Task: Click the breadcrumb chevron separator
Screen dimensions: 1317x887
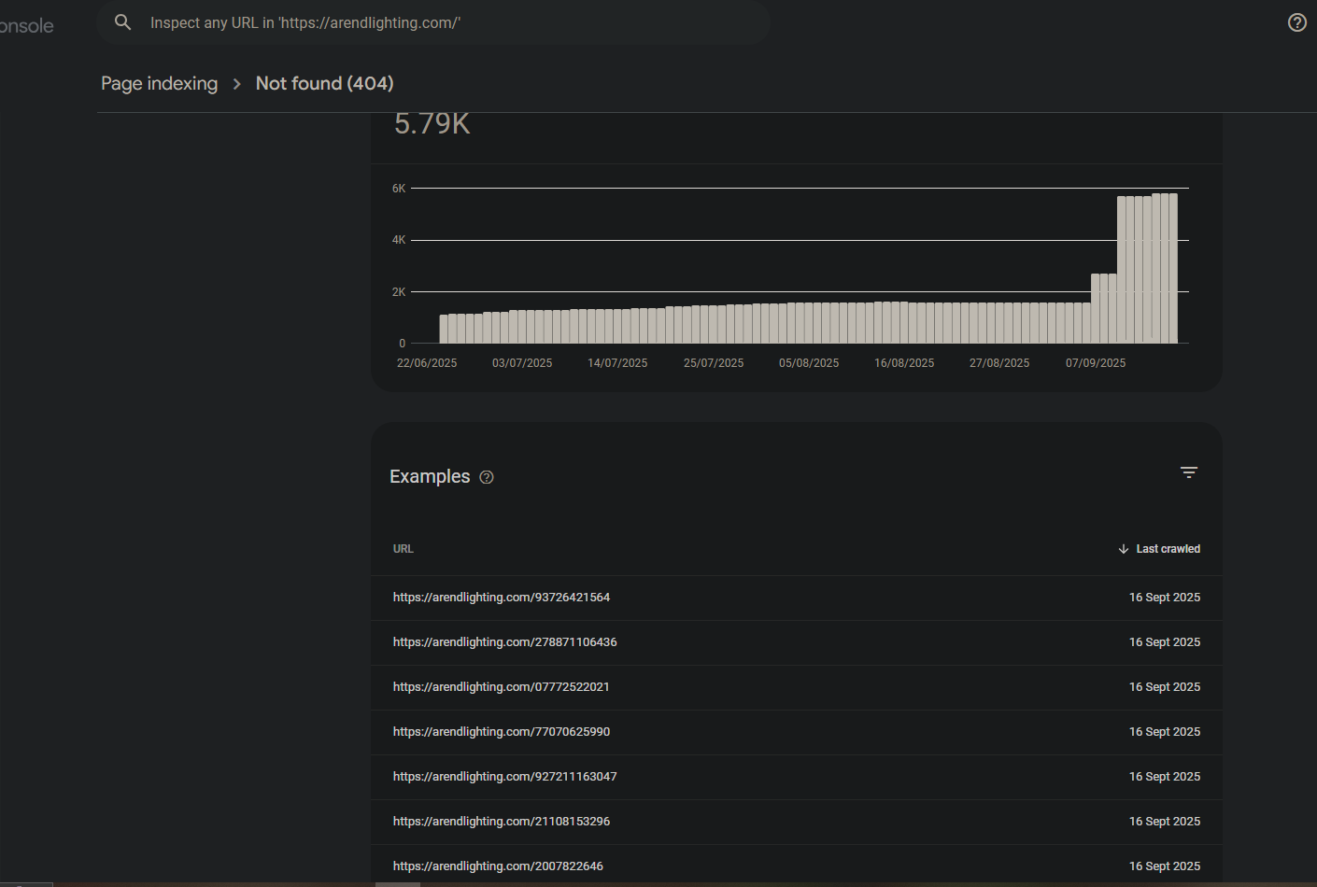Action: click(236, 84)
